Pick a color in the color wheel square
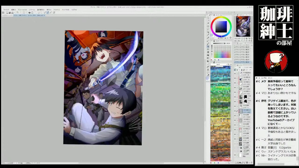The image size is (299, 168). pyautogui.click(x=221, y=27)
